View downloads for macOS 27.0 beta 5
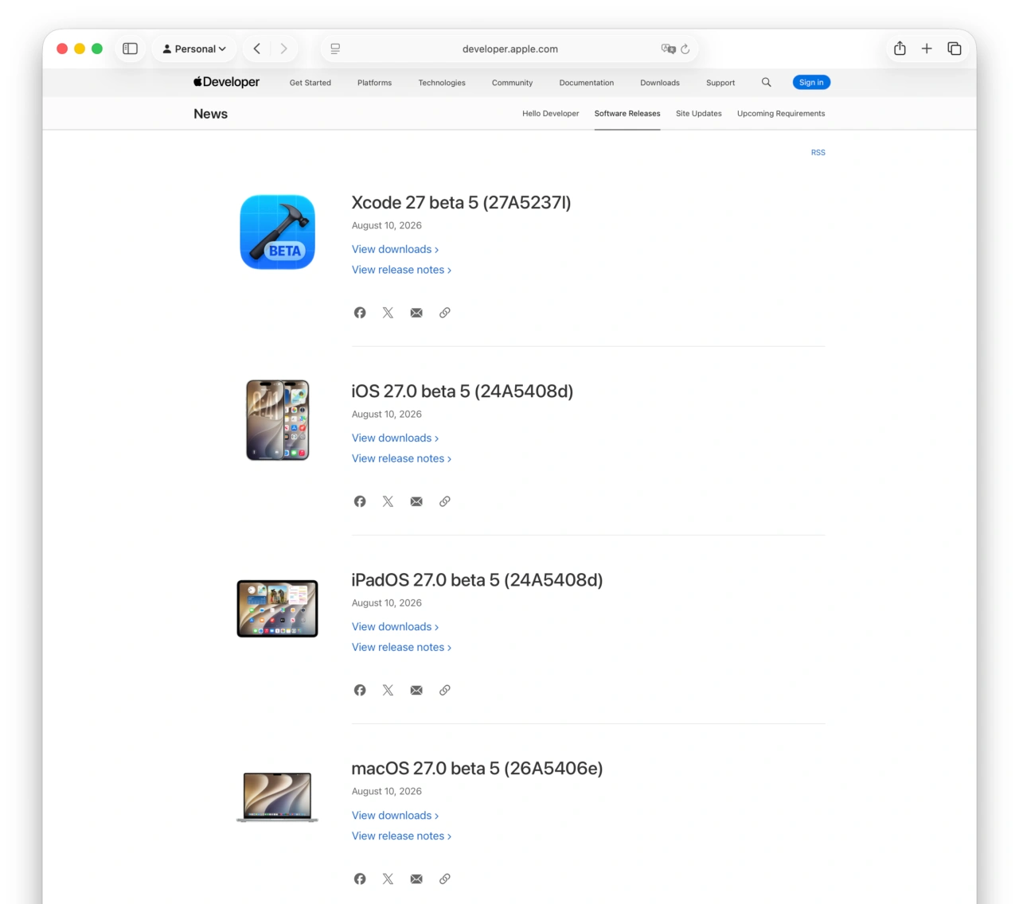1019x904 pixels. pyautogui.click(x=395, y=815)
